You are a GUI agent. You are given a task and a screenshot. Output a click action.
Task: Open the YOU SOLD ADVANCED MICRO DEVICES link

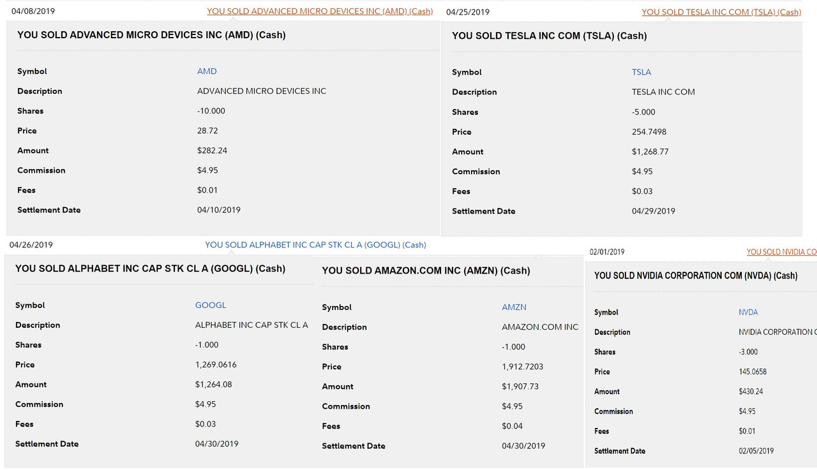pyautogui.click(x=320, y=11)
